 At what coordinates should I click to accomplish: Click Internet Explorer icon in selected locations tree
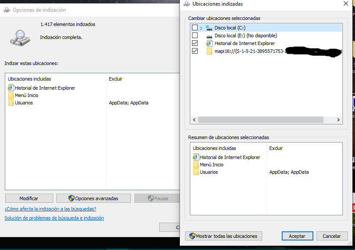209,43
